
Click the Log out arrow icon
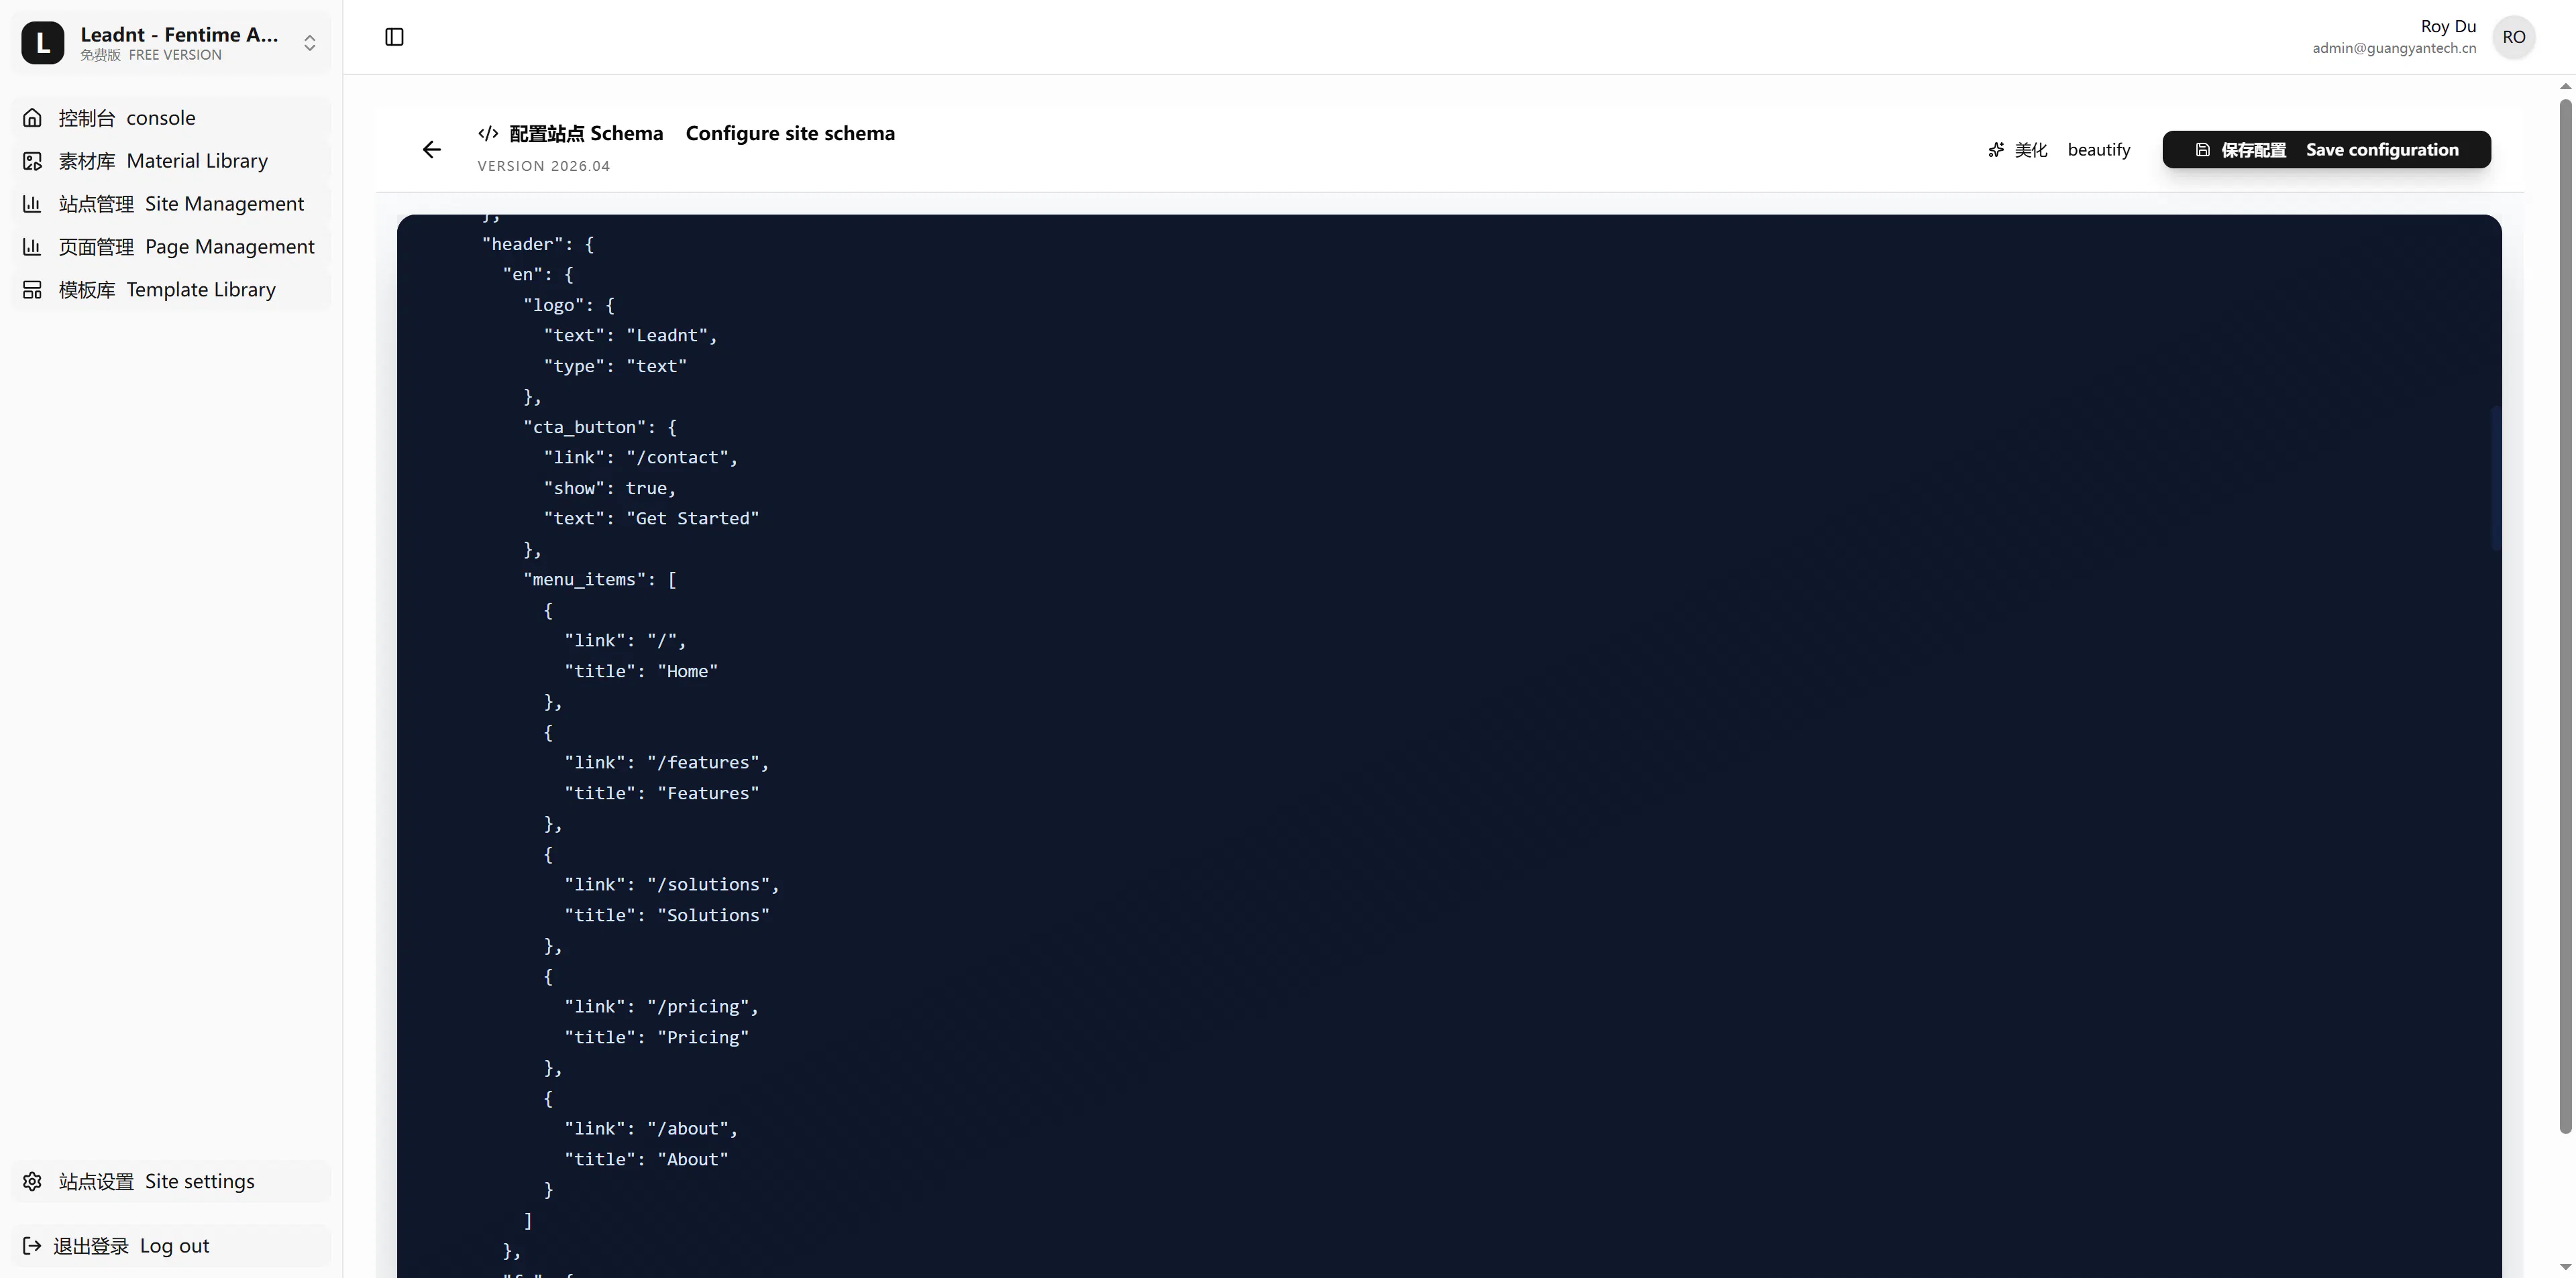coord(32,1246)
